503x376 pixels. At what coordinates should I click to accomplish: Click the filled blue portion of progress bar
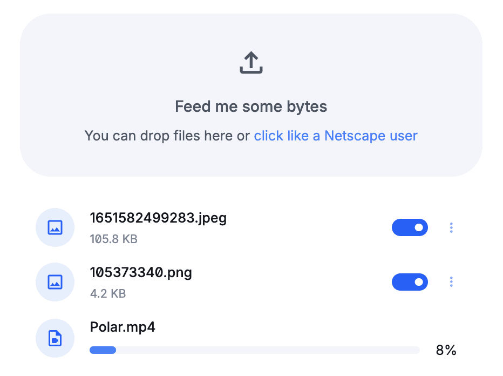(x=103, y=350)
